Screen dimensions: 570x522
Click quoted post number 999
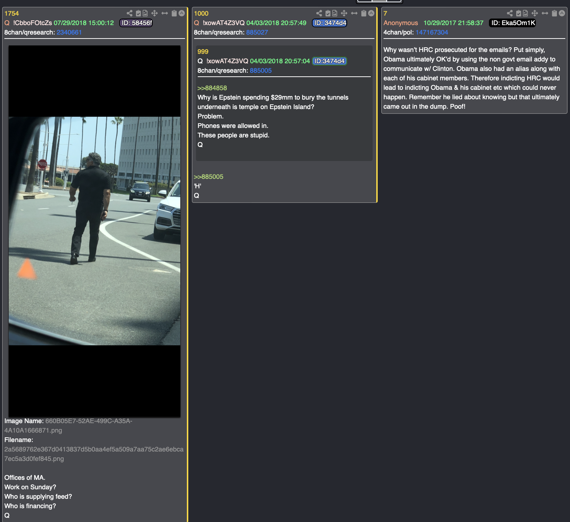tap(203, 52)
